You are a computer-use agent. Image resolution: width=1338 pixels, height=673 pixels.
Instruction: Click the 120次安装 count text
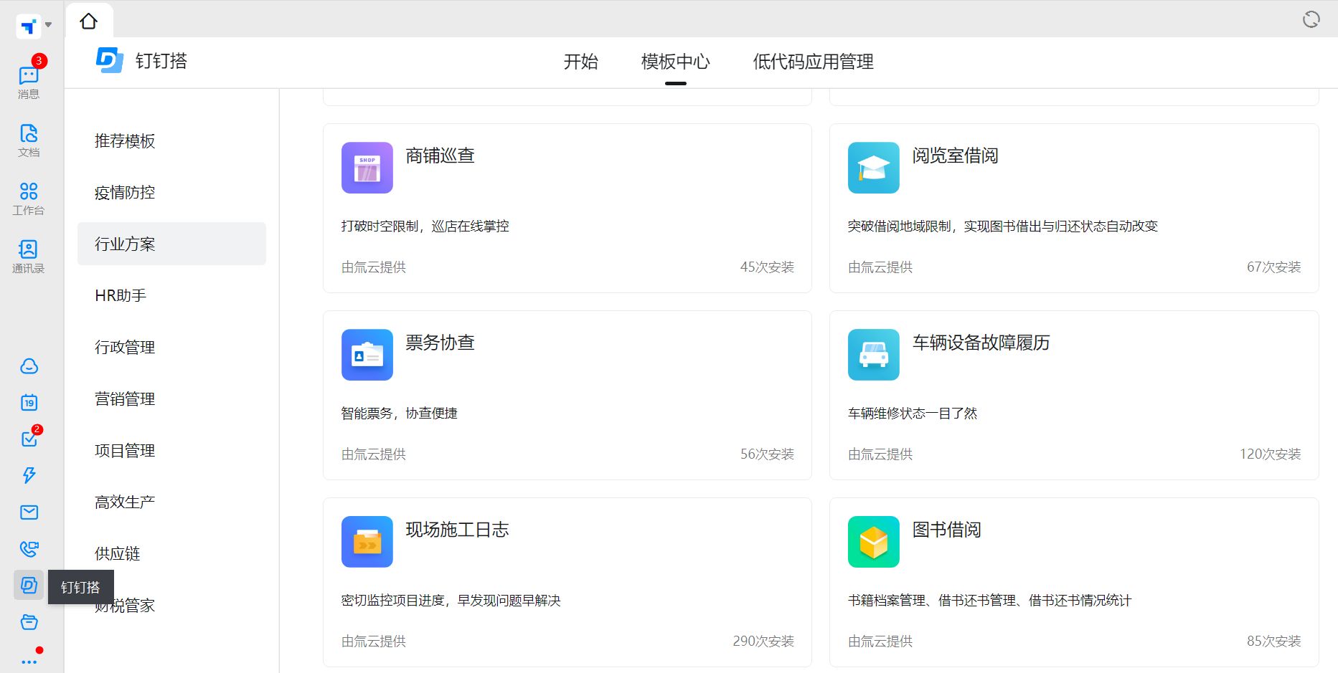tap(1270, 454)
